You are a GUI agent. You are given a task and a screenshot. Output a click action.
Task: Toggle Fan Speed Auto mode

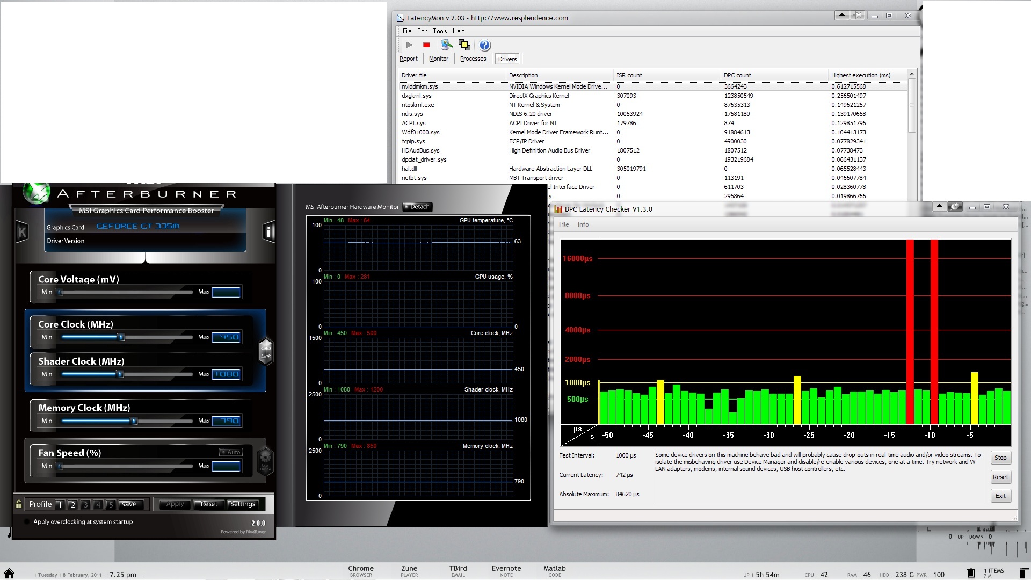coord(231,452)
